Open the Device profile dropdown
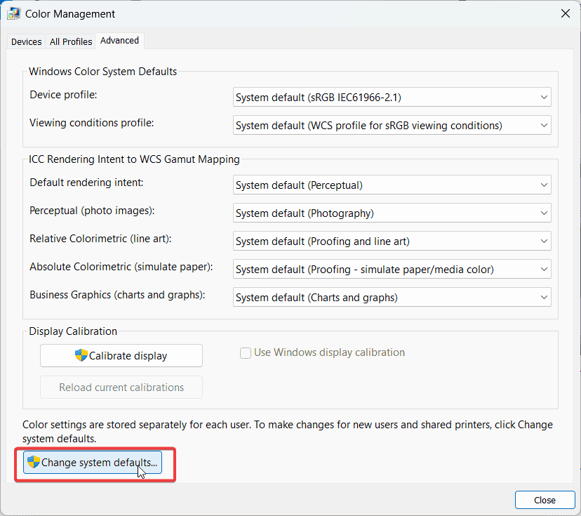The width and height of the screenshot is (581, 516). [392, 98]
